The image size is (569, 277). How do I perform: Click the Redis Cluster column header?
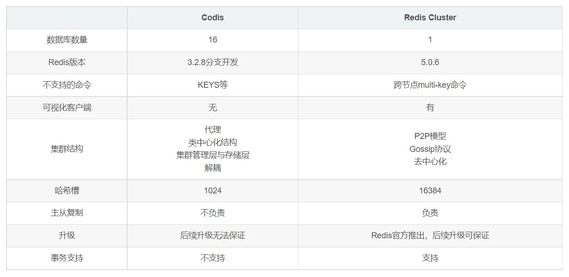[x=430, y=18]
